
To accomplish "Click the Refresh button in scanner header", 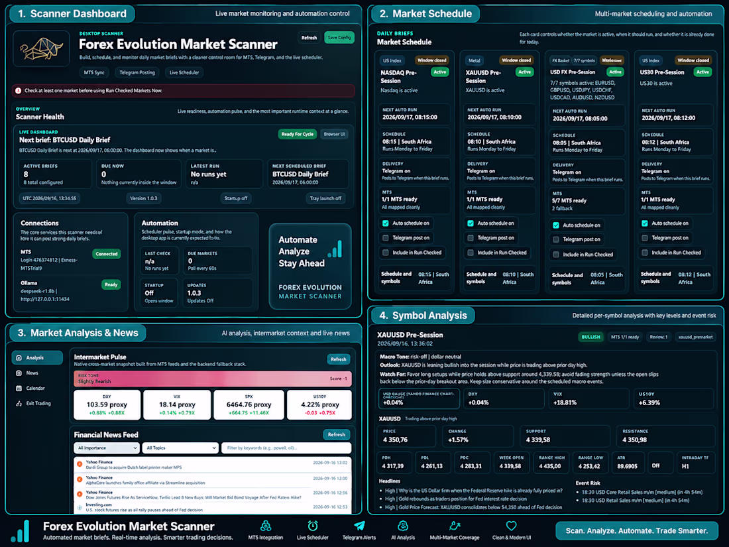I will 309,38.
